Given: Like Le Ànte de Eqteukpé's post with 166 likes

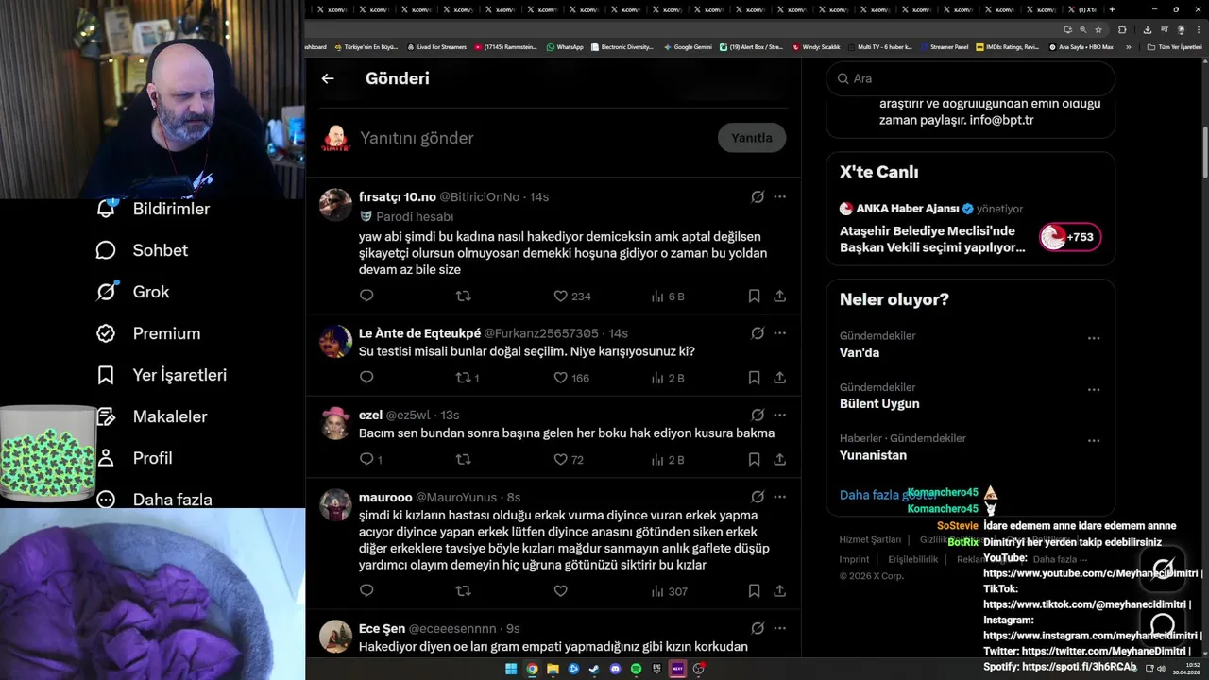Looking at the screenshot, I should 571,378.
